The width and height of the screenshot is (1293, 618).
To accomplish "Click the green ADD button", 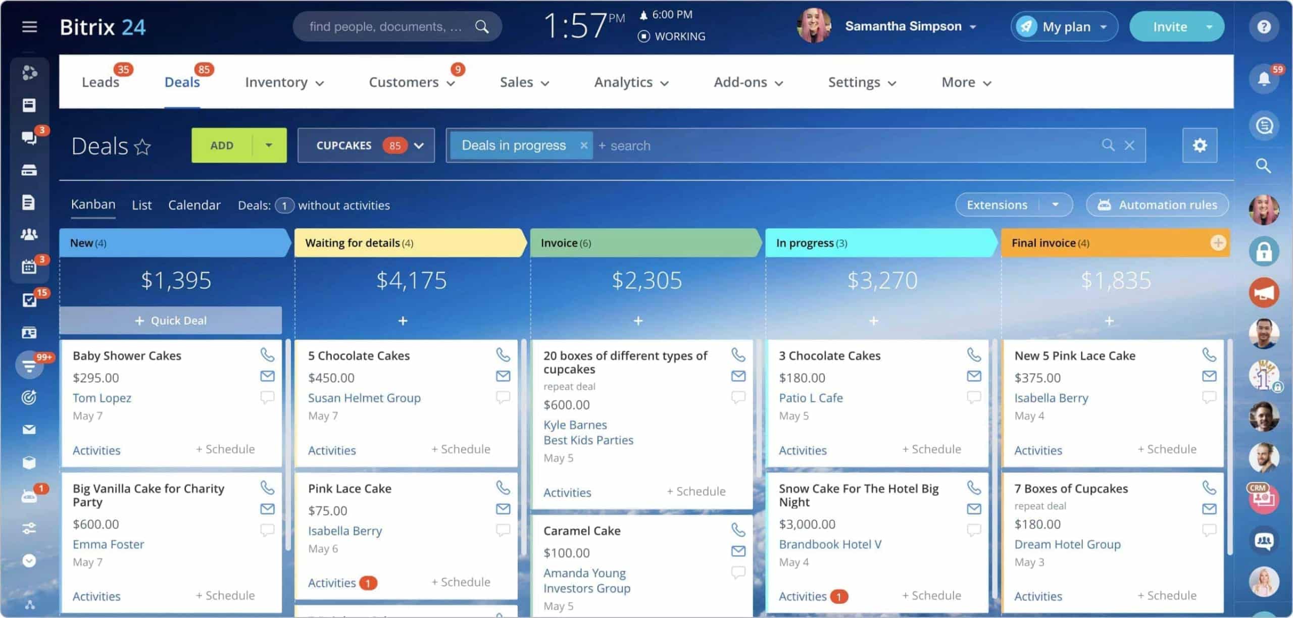I will 222,145.
